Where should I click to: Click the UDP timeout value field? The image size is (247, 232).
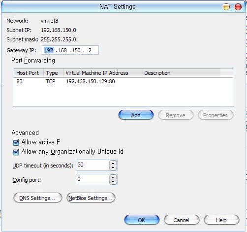(93, 165)
